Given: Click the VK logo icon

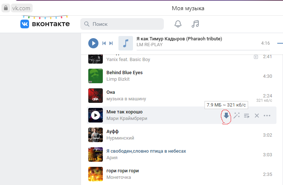Looking at the screenshot, I should point(25,24).
